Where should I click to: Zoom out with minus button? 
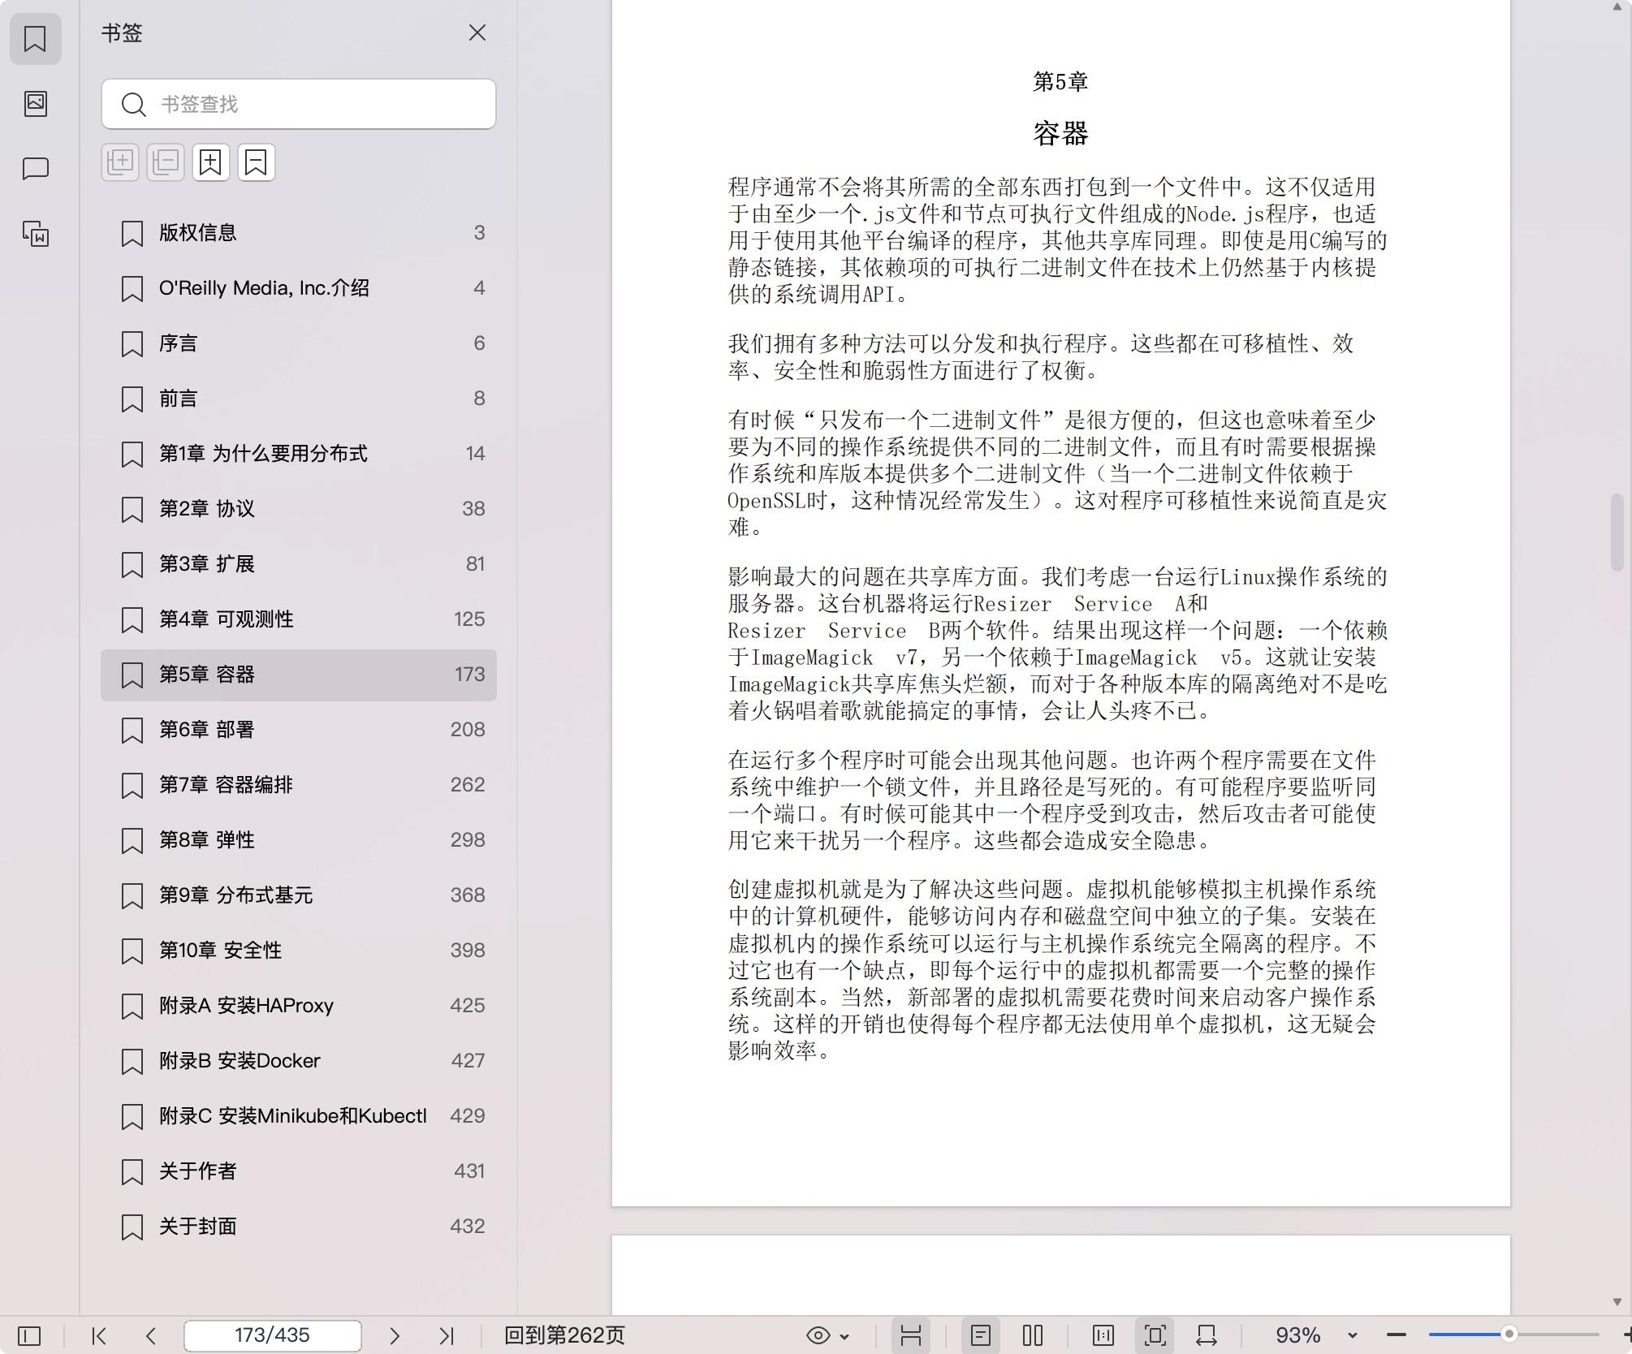(x=1397, y=1335)
